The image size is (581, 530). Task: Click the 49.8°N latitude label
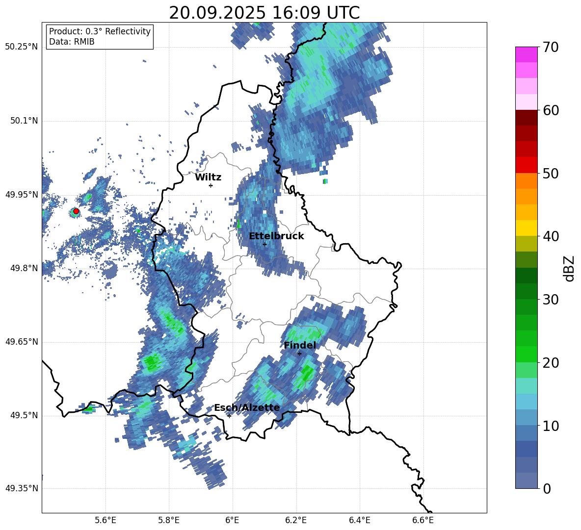24,268
